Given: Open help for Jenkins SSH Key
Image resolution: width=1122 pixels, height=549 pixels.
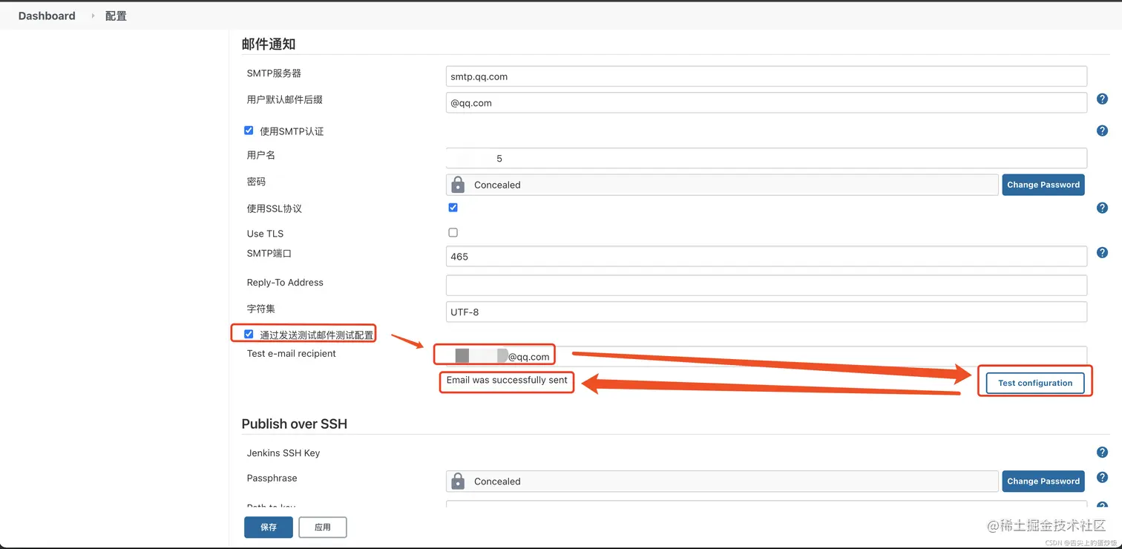Looking at the screenshot, I should [x=1102, y=452].
